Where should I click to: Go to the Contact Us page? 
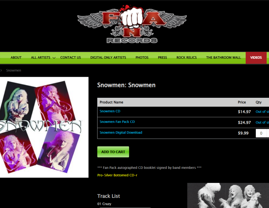point(71,58)
